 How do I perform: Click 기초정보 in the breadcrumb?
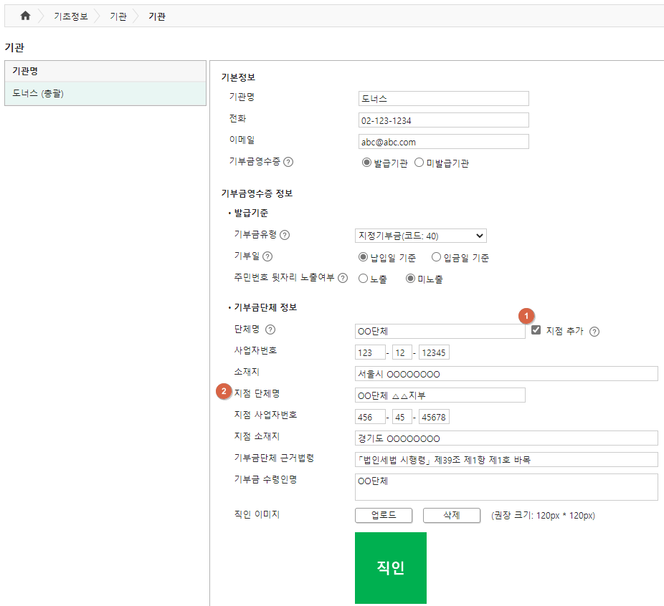point(70,16)
